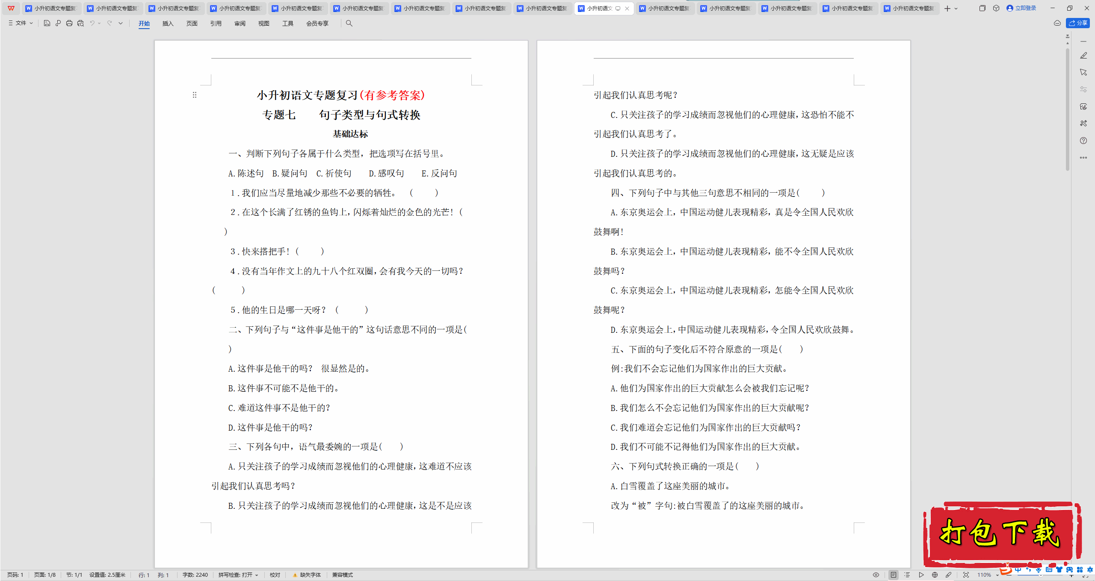Switch to the 开始 ribbon tab
Screen dimensions: 1095x581
(x=144, y=23)
